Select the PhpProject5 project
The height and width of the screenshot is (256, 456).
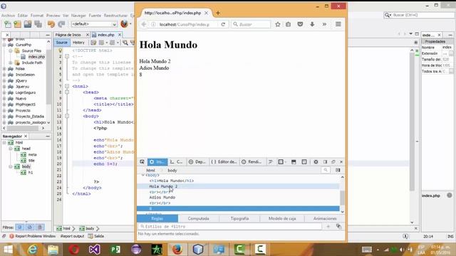pyautogui.click(x=26, y=105)
